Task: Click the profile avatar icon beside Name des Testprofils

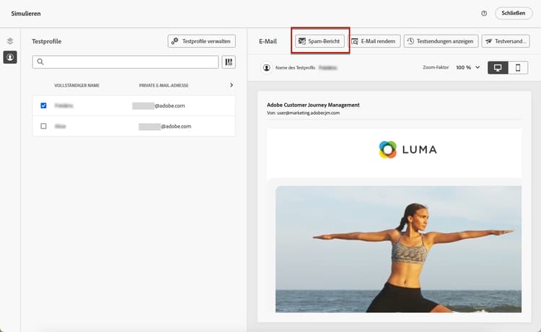Action: [267, 68]
